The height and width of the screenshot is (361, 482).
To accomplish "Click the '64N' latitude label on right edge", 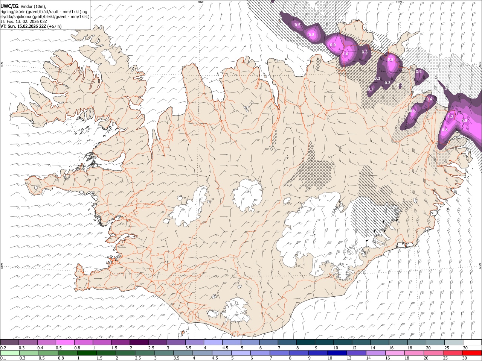I will 480,266.
